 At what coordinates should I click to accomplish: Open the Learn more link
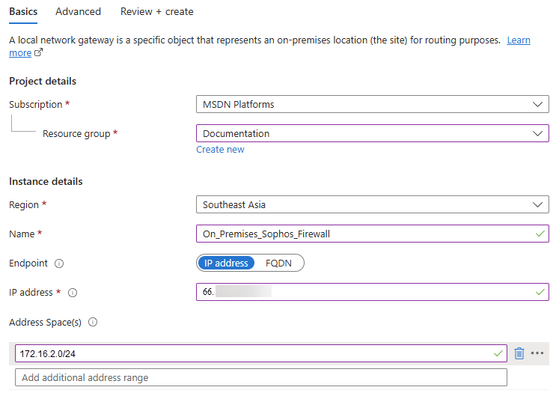click(x=518, y=40)
